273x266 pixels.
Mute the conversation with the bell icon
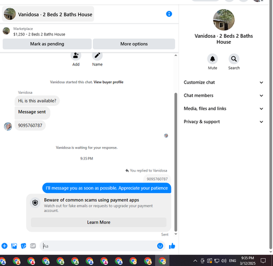212,59
